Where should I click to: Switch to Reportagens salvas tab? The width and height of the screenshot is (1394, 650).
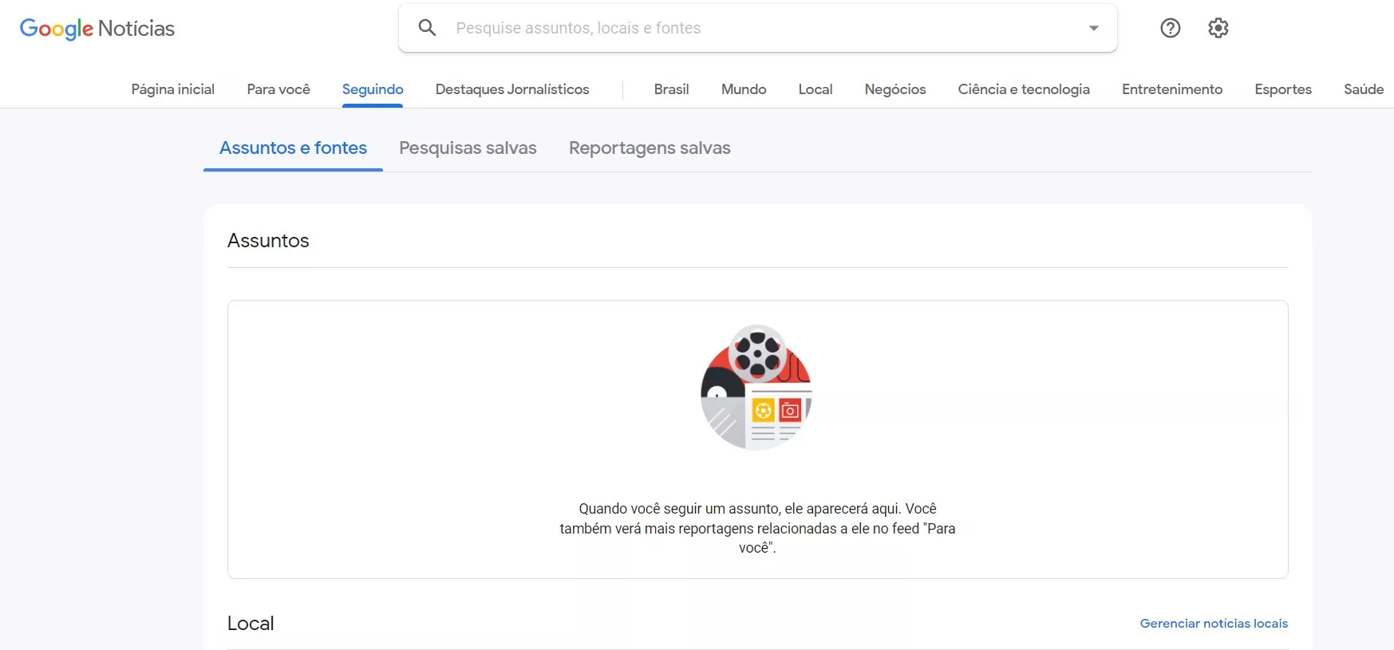tap(650, 148)
